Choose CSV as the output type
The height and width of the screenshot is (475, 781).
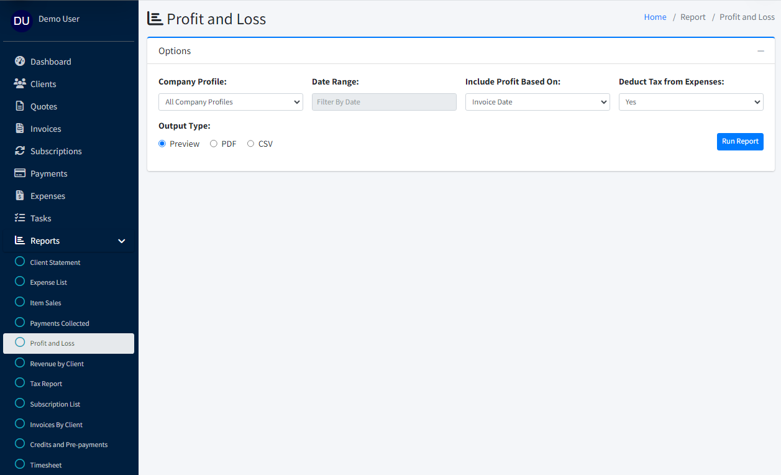click(250, 143)
